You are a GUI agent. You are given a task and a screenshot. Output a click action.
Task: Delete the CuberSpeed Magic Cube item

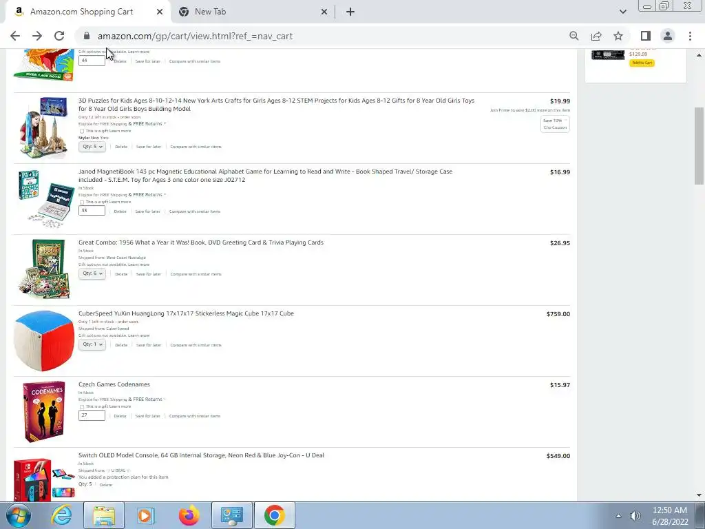click(121, 345)
